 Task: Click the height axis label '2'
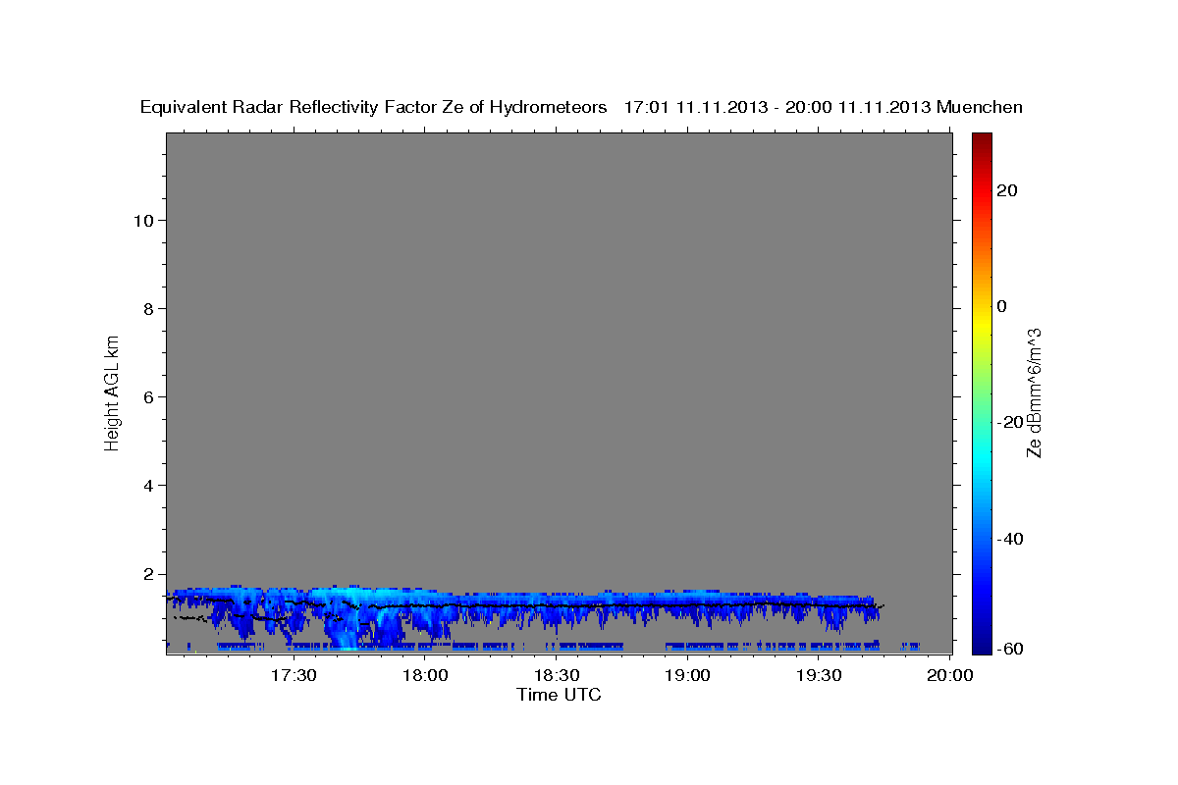pos(148,573)
